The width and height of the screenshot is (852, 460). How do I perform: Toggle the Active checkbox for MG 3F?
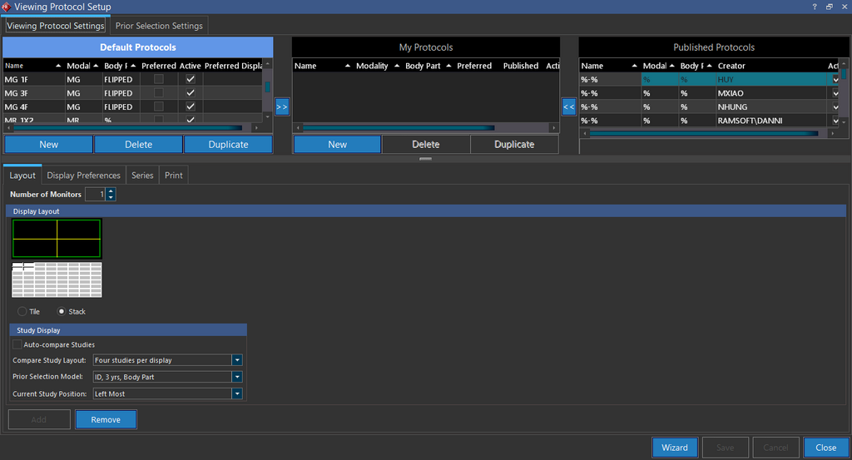[x=191, y=93]
